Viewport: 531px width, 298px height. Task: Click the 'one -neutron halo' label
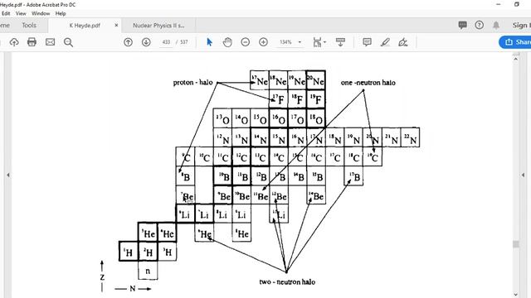[x=368, y=83]
